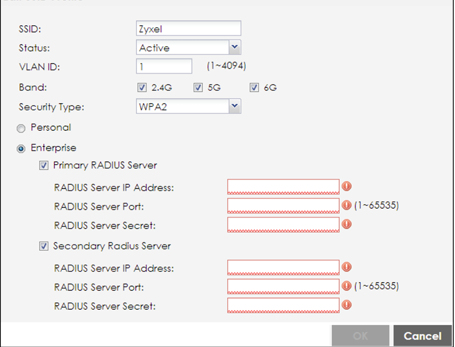Click the OK button
This screenshot has height=347, width=455.
click(x=360, y=336)
